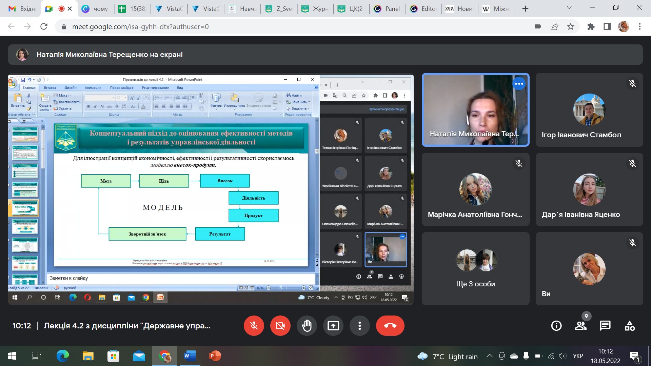
Task: Click the 'Ще 3 особи' participants tile
Action: pyautogui.click(x=475, y=269)
